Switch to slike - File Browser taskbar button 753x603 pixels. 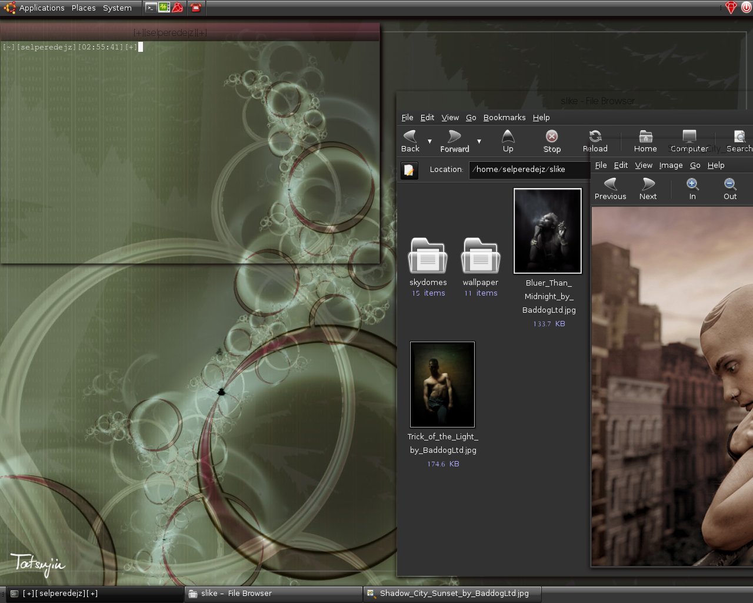tap(274, 594)
